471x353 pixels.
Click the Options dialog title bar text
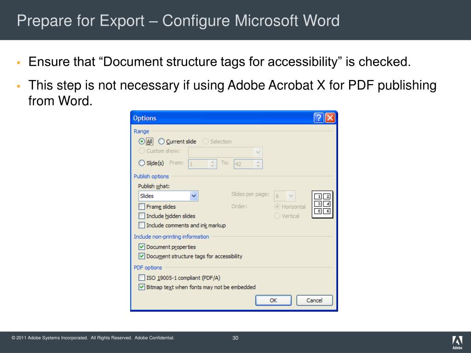point(144,118)
